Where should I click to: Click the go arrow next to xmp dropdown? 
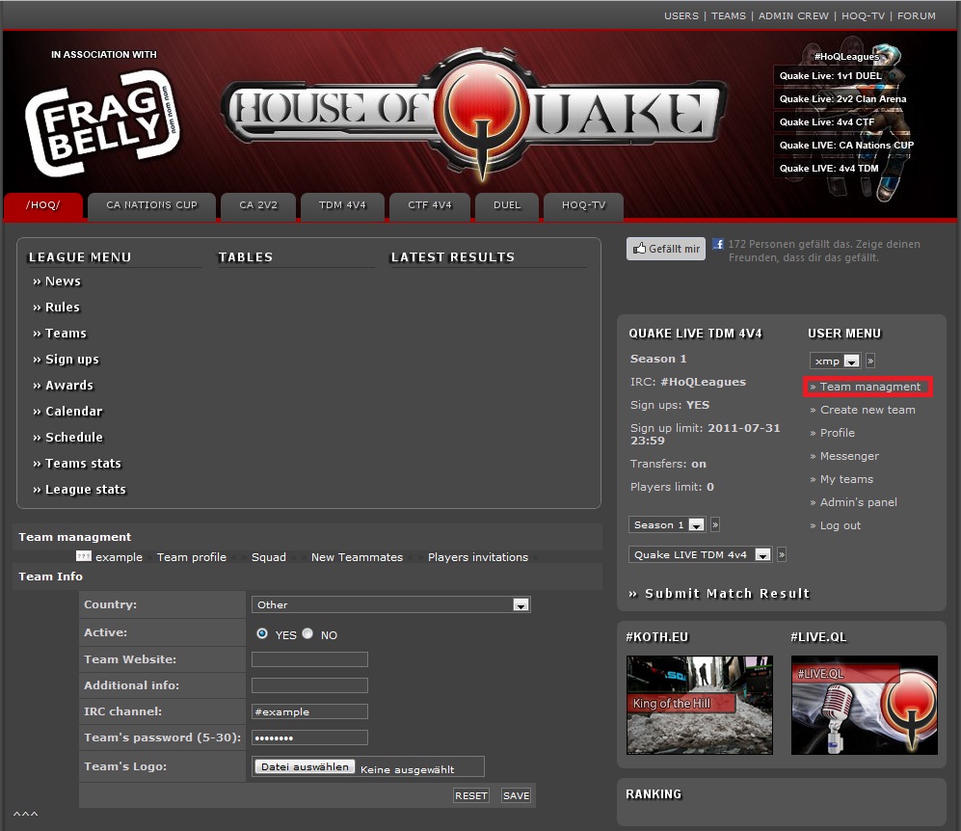click(870, 361)
